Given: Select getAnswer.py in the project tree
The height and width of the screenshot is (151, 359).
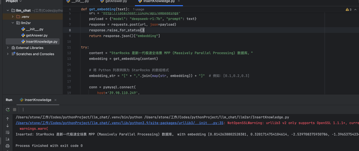Looking at the screenshot, I should click(x=36, y=35).
